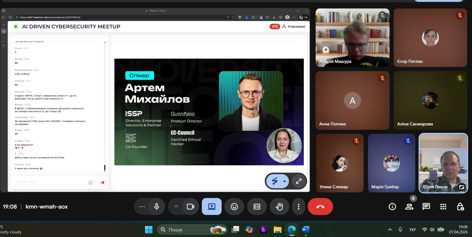
Task: Expand shared screen to fullscreen
Action: (x=299, y=181)
